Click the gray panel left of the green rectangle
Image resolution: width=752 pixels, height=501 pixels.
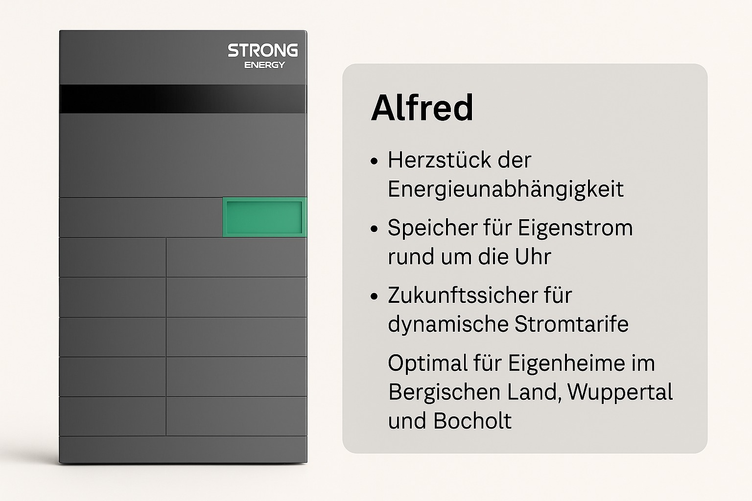[x=141, y=217]
